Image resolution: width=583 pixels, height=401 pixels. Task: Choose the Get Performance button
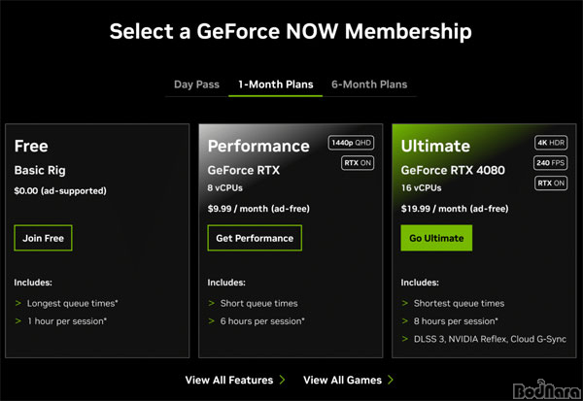[255, 238]
